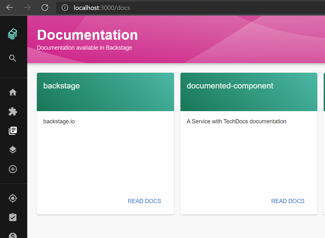Select the Docs library icon in the sidebar
The height and width of the screenshot is (238, 325).
click(x=13, y=130)
